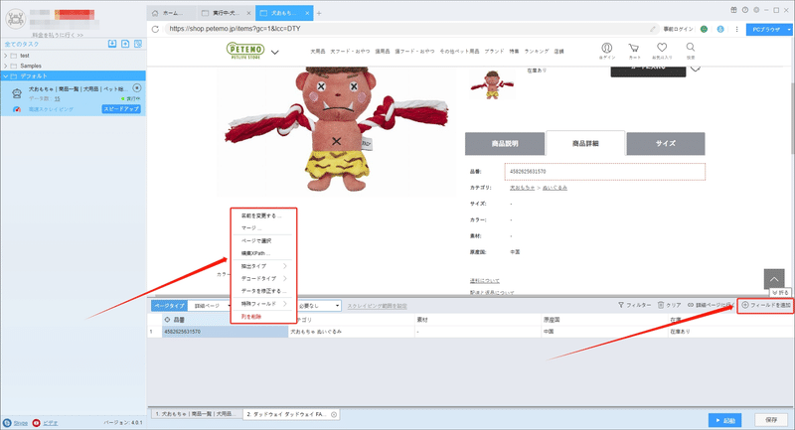Click the import task icon in task panel
This screenshot has height=430, width=795.
click(x=112, y=44)
